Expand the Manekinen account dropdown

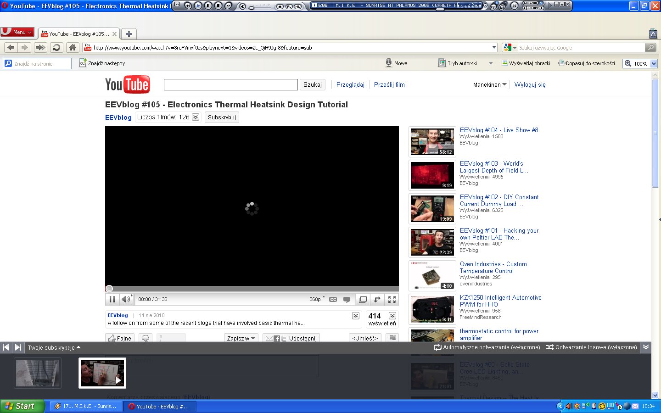[x=490, y=84]
